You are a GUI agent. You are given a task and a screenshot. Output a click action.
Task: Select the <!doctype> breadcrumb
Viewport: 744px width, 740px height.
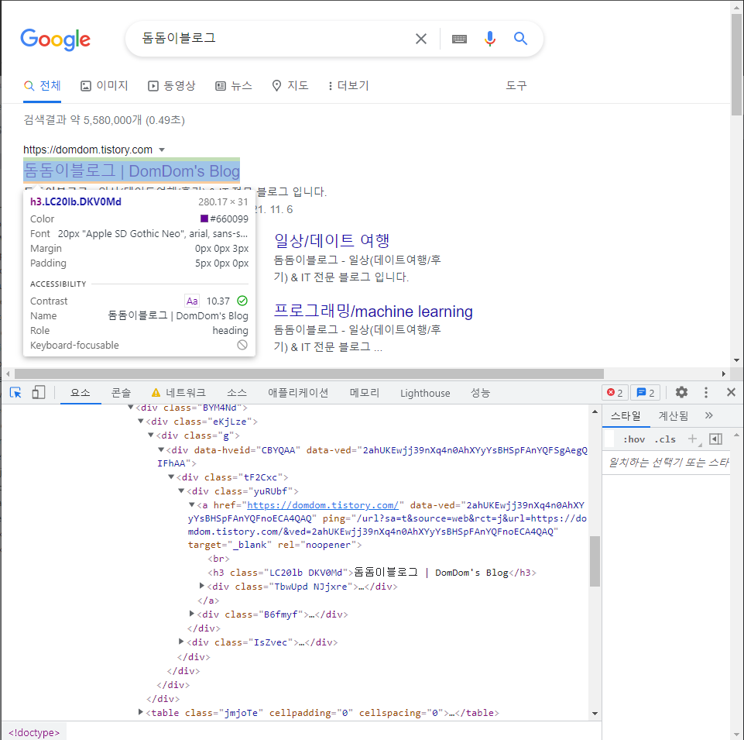coord(34,732)
